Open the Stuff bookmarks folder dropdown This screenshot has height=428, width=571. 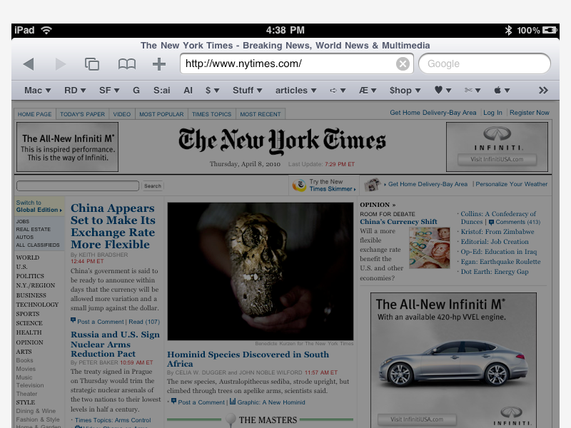point(247,91)
